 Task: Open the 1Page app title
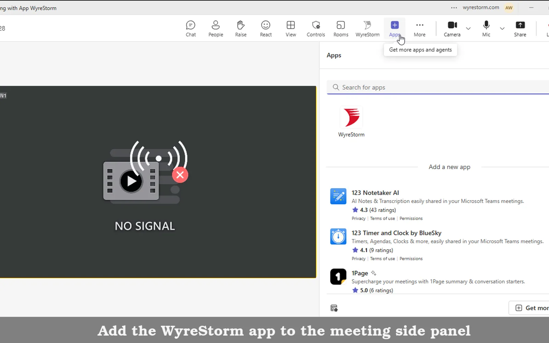[x=360, y=273]
